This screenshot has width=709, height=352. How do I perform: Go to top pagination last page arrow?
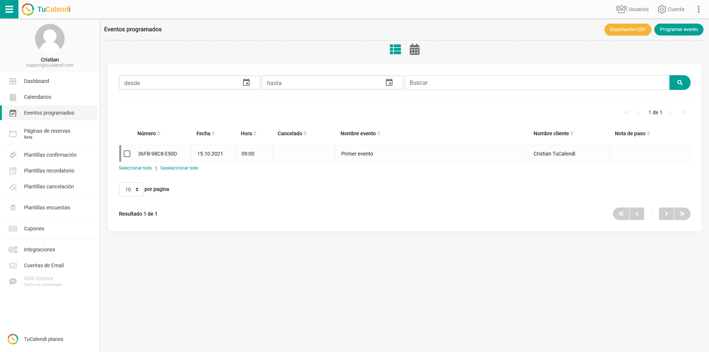(684, 112)
